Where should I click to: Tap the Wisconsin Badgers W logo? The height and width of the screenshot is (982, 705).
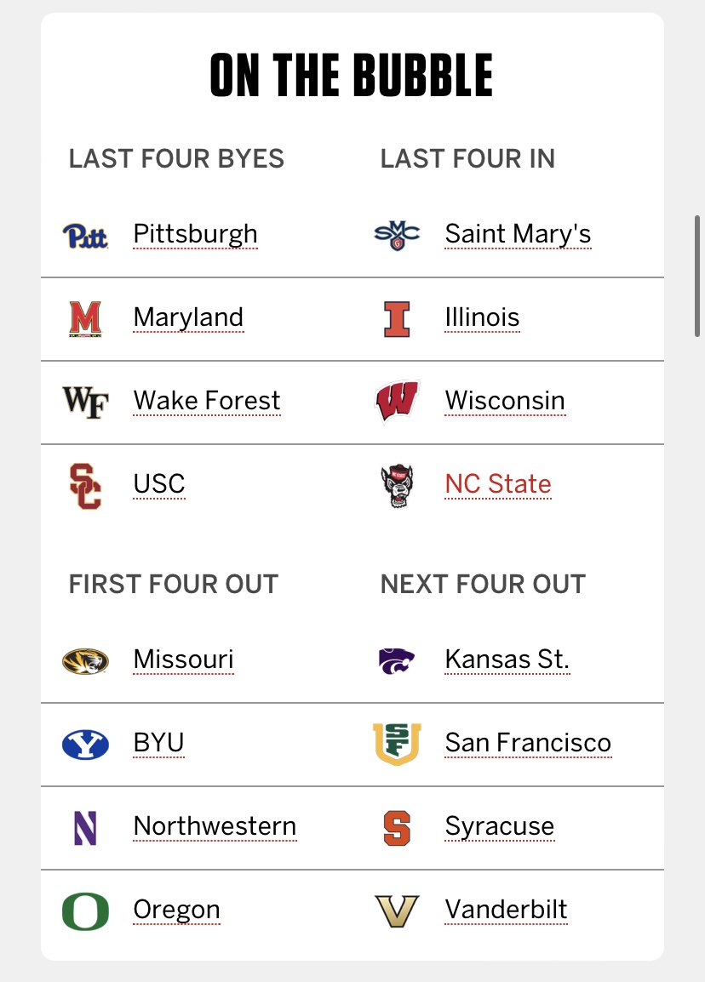(x=397, y=402)
